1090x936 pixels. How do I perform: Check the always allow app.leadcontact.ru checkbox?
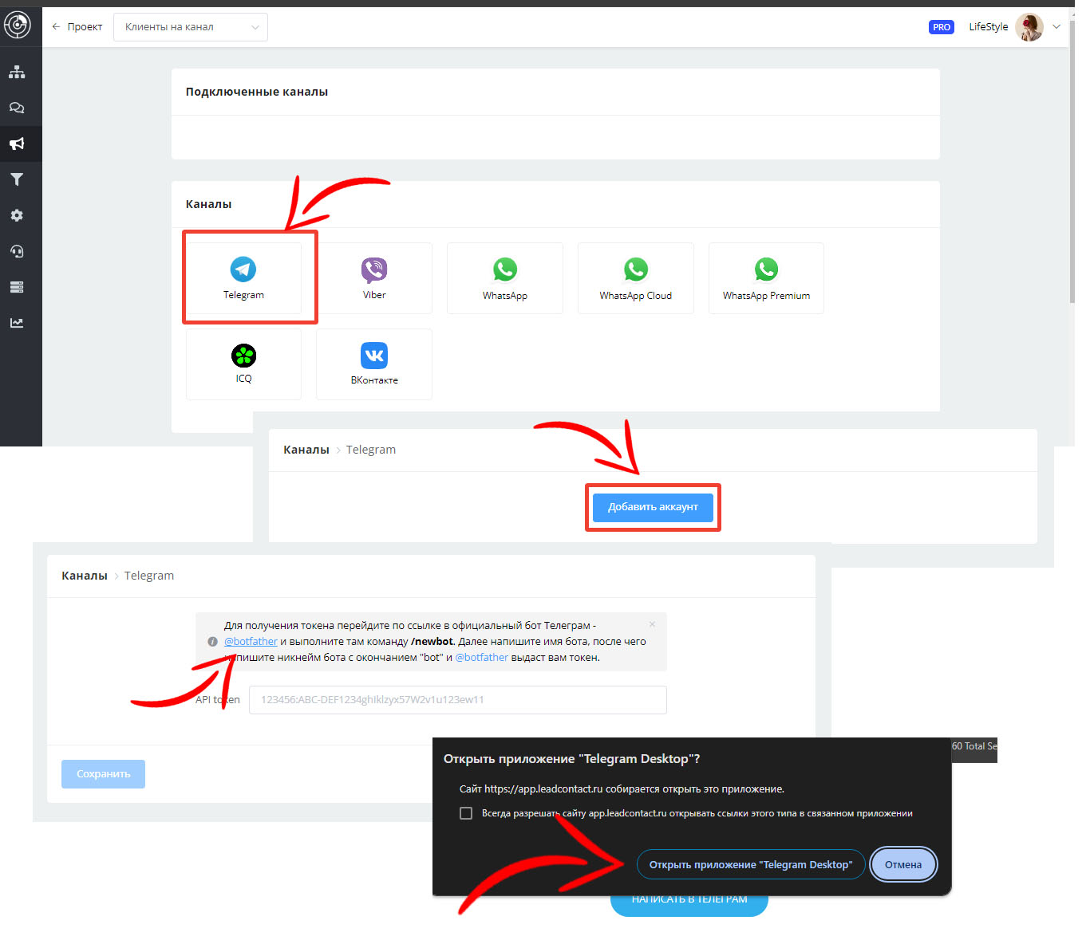(x=466, y=813)
